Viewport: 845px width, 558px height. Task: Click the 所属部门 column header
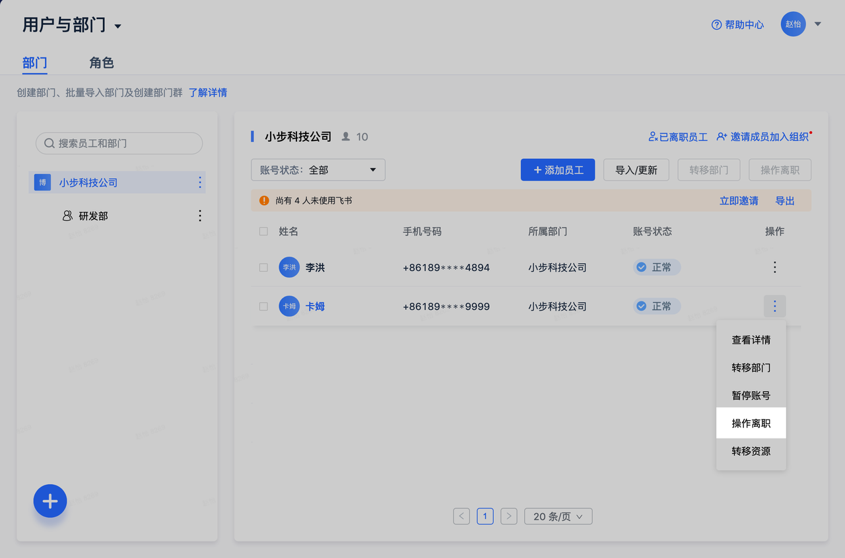click(547, 232)
